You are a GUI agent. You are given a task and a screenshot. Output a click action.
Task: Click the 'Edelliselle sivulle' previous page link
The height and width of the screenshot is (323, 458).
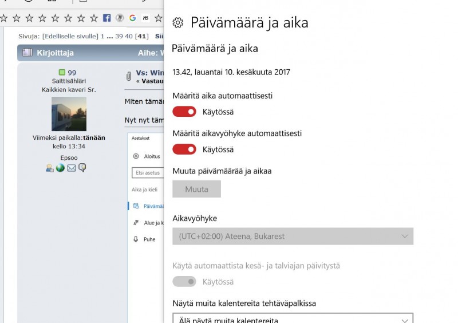pos(69,36)
